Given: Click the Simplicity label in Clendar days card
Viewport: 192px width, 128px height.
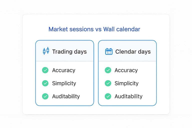Looking at the screenshot, I should click(126, 83).
